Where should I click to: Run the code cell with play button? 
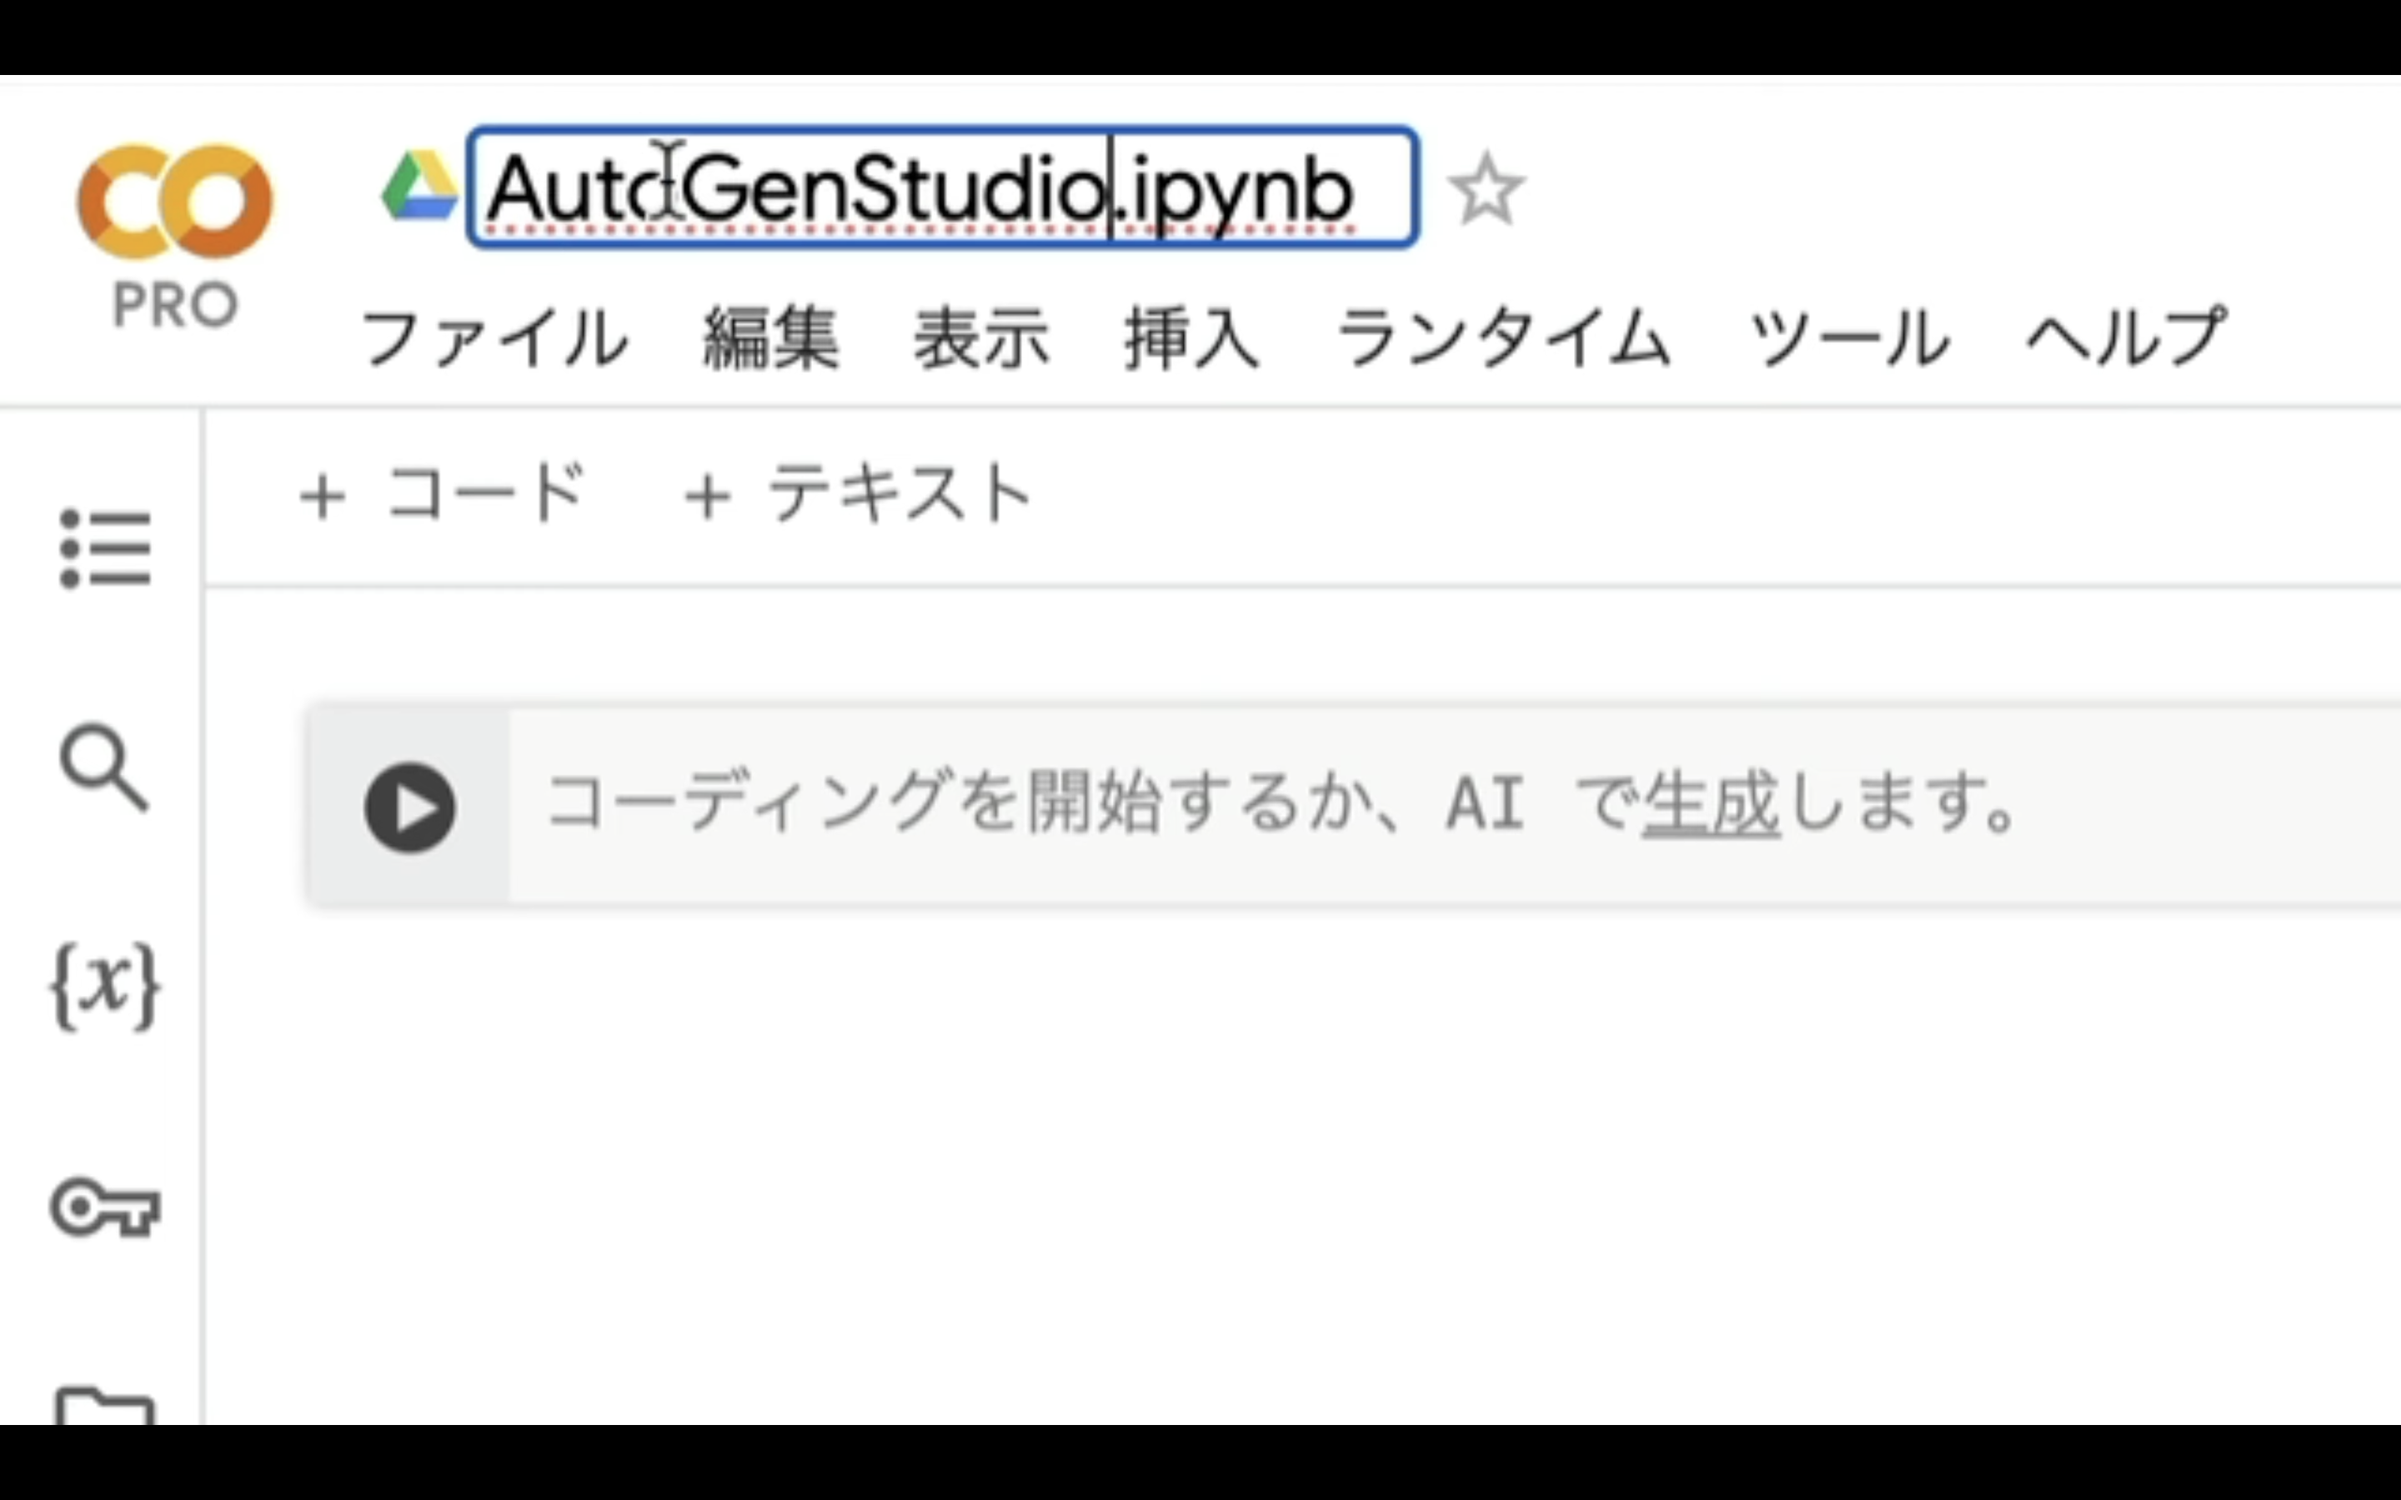[x=410, y=807]
